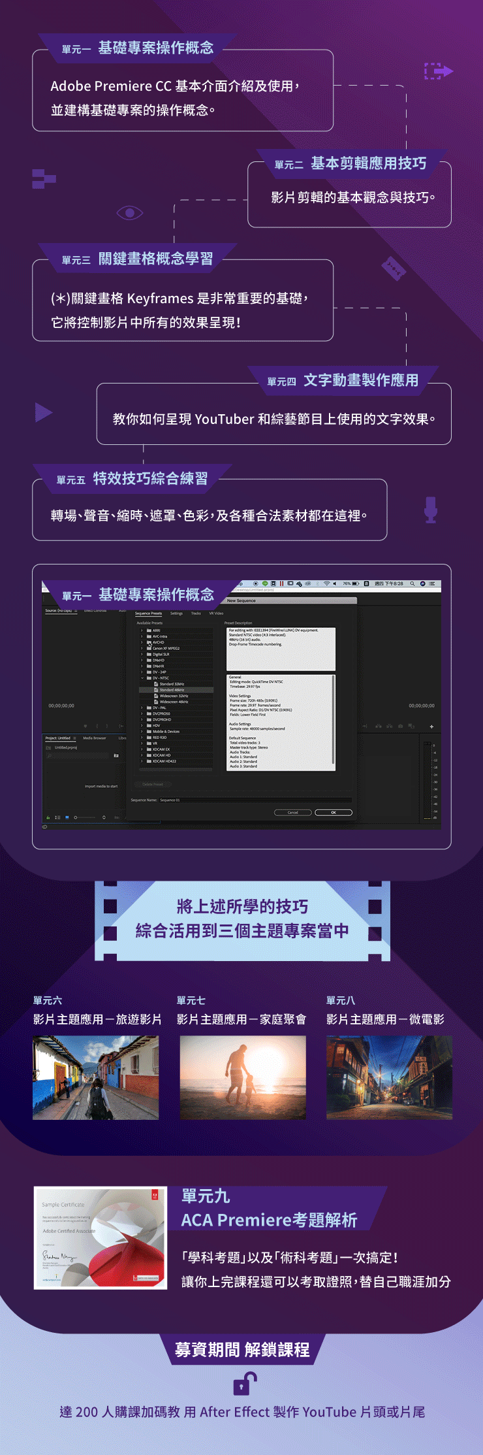This screenshot has height=1455, width=483.
Task: Click the presets list horizontal scrollbar
Action: (x=176, y=769)
